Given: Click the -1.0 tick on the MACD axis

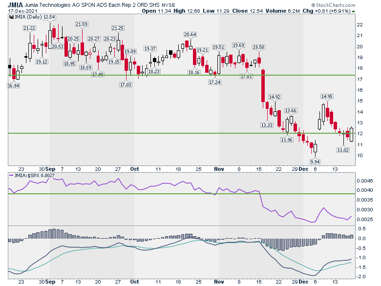Looking at the screenshot, I should (362, 258).
